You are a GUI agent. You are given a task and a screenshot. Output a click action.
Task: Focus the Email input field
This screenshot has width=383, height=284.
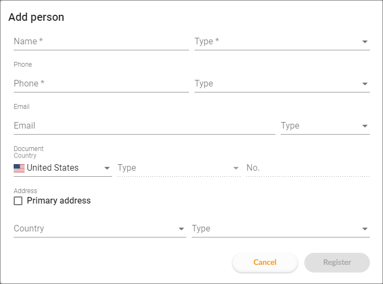tap(144, 126)
